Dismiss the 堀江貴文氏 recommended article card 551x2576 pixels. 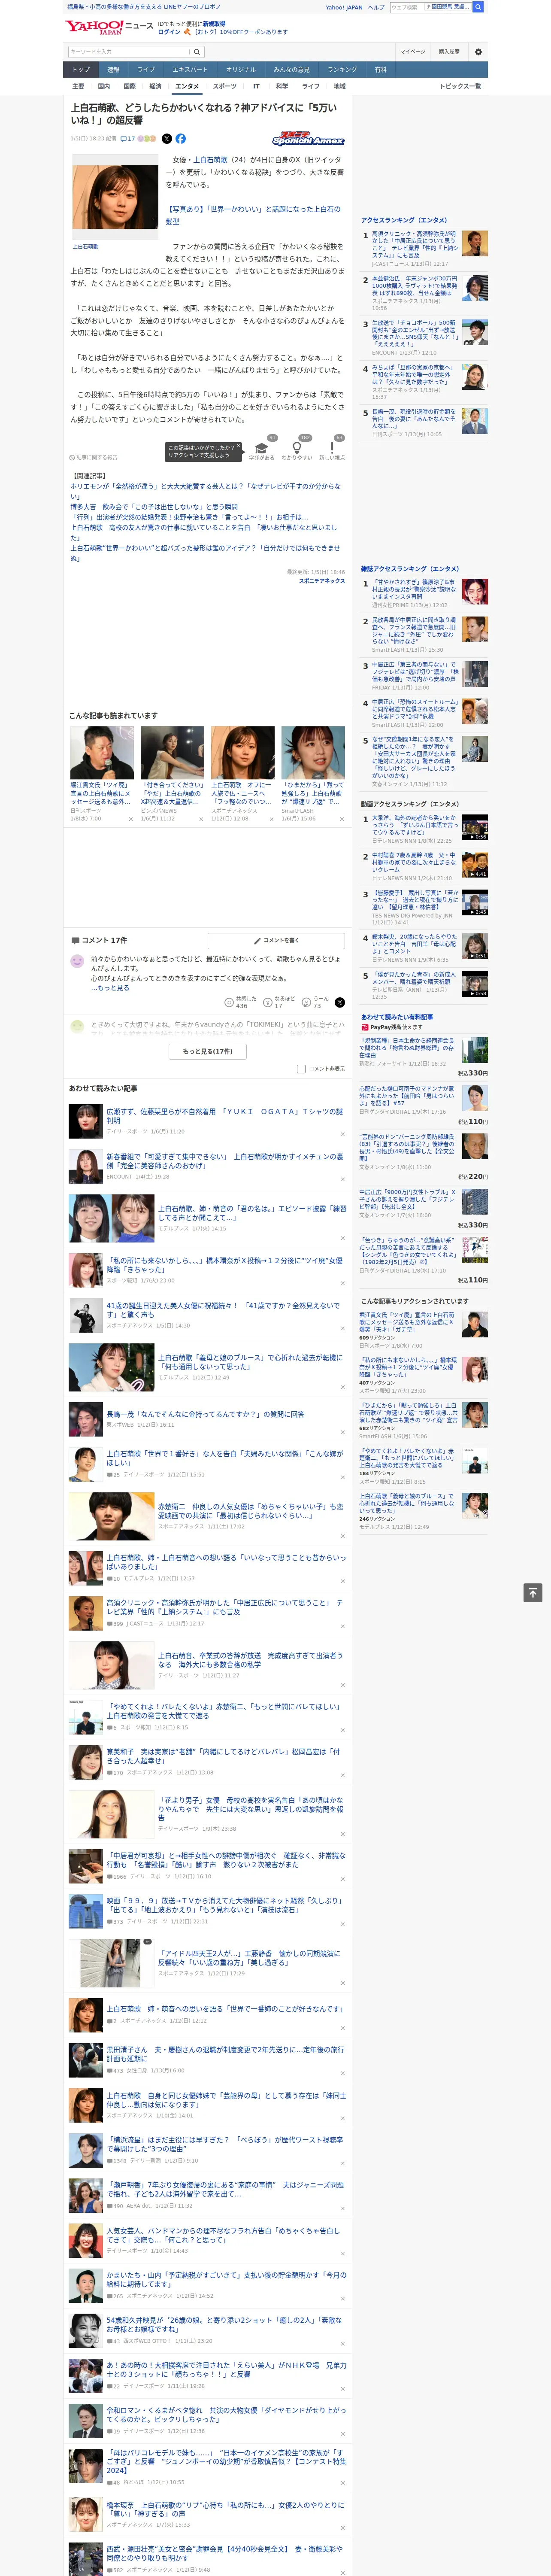click(130, 819)
